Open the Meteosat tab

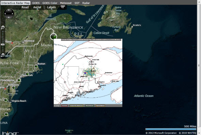tap(66, 3)
